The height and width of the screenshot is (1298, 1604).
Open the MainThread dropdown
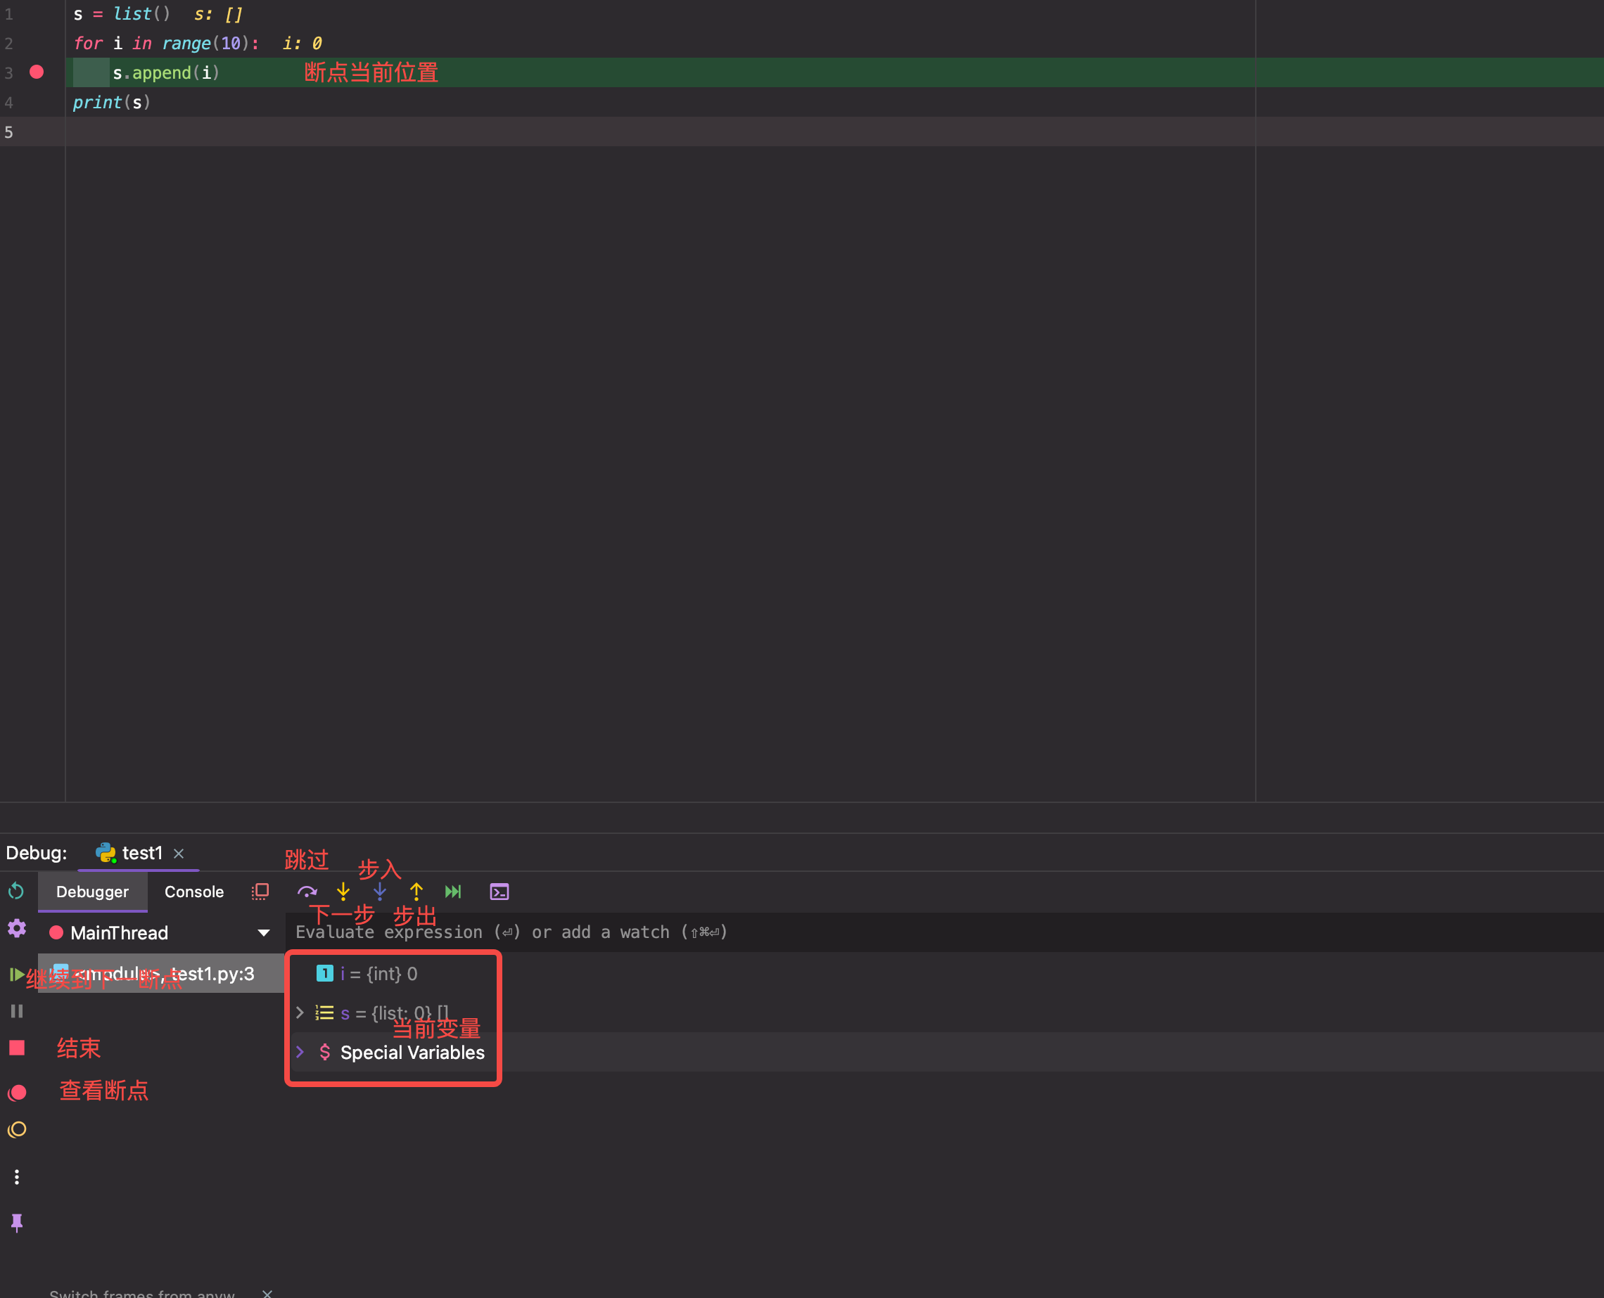pos(263,932)
